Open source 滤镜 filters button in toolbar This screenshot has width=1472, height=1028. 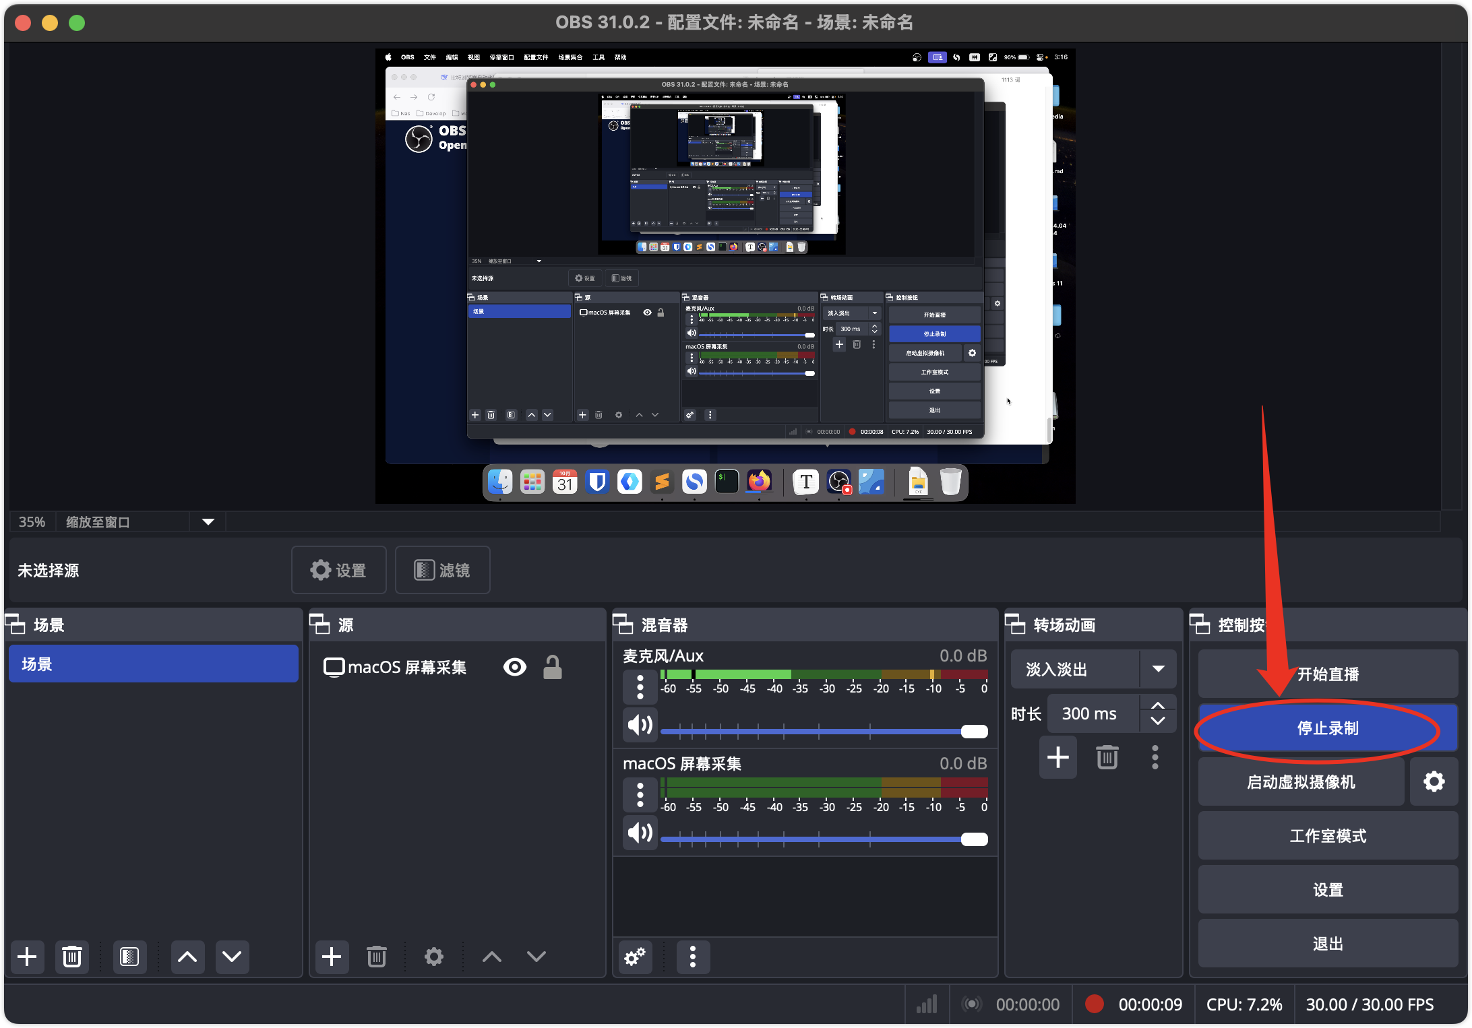click(442, 570)
